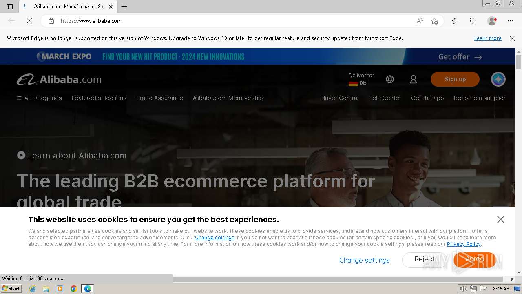522x294 pixels.
Task: Stop loading the page
Action: [29, 21]
